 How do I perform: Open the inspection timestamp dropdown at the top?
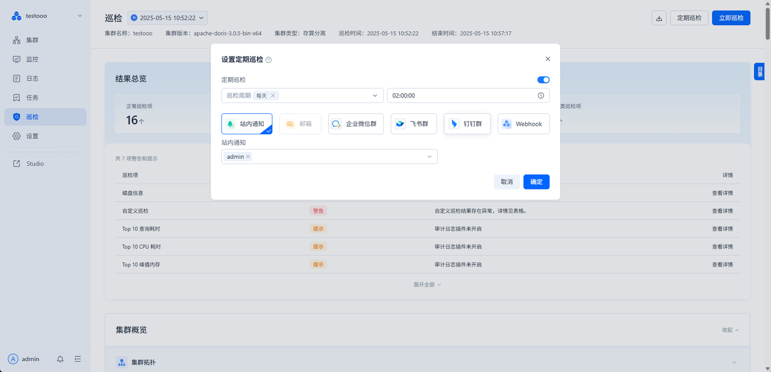pyautogui.click(x=167, y=17)
